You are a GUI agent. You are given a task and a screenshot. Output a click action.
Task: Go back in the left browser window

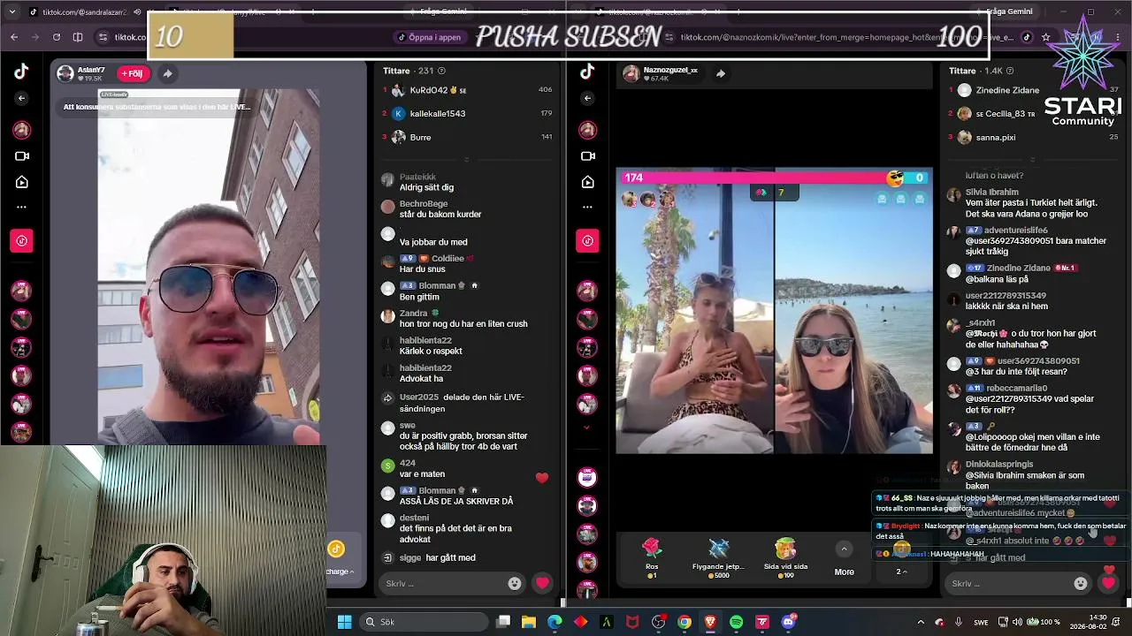[14, 37]
